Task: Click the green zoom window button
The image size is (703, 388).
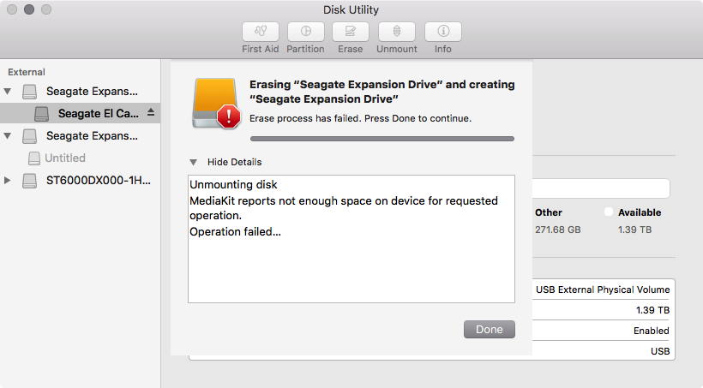Action: (46, 9)
